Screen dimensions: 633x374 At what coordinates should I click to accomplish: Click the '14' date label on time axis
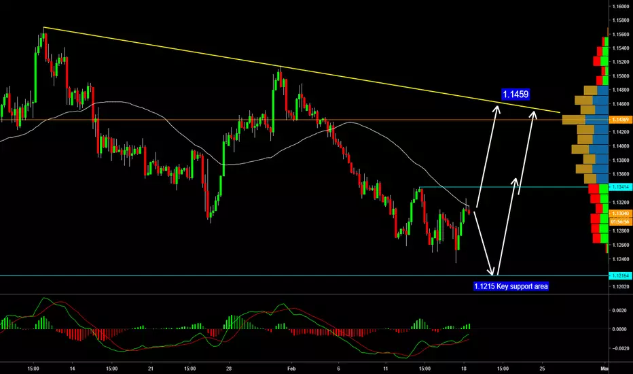[x=72, y=369]
